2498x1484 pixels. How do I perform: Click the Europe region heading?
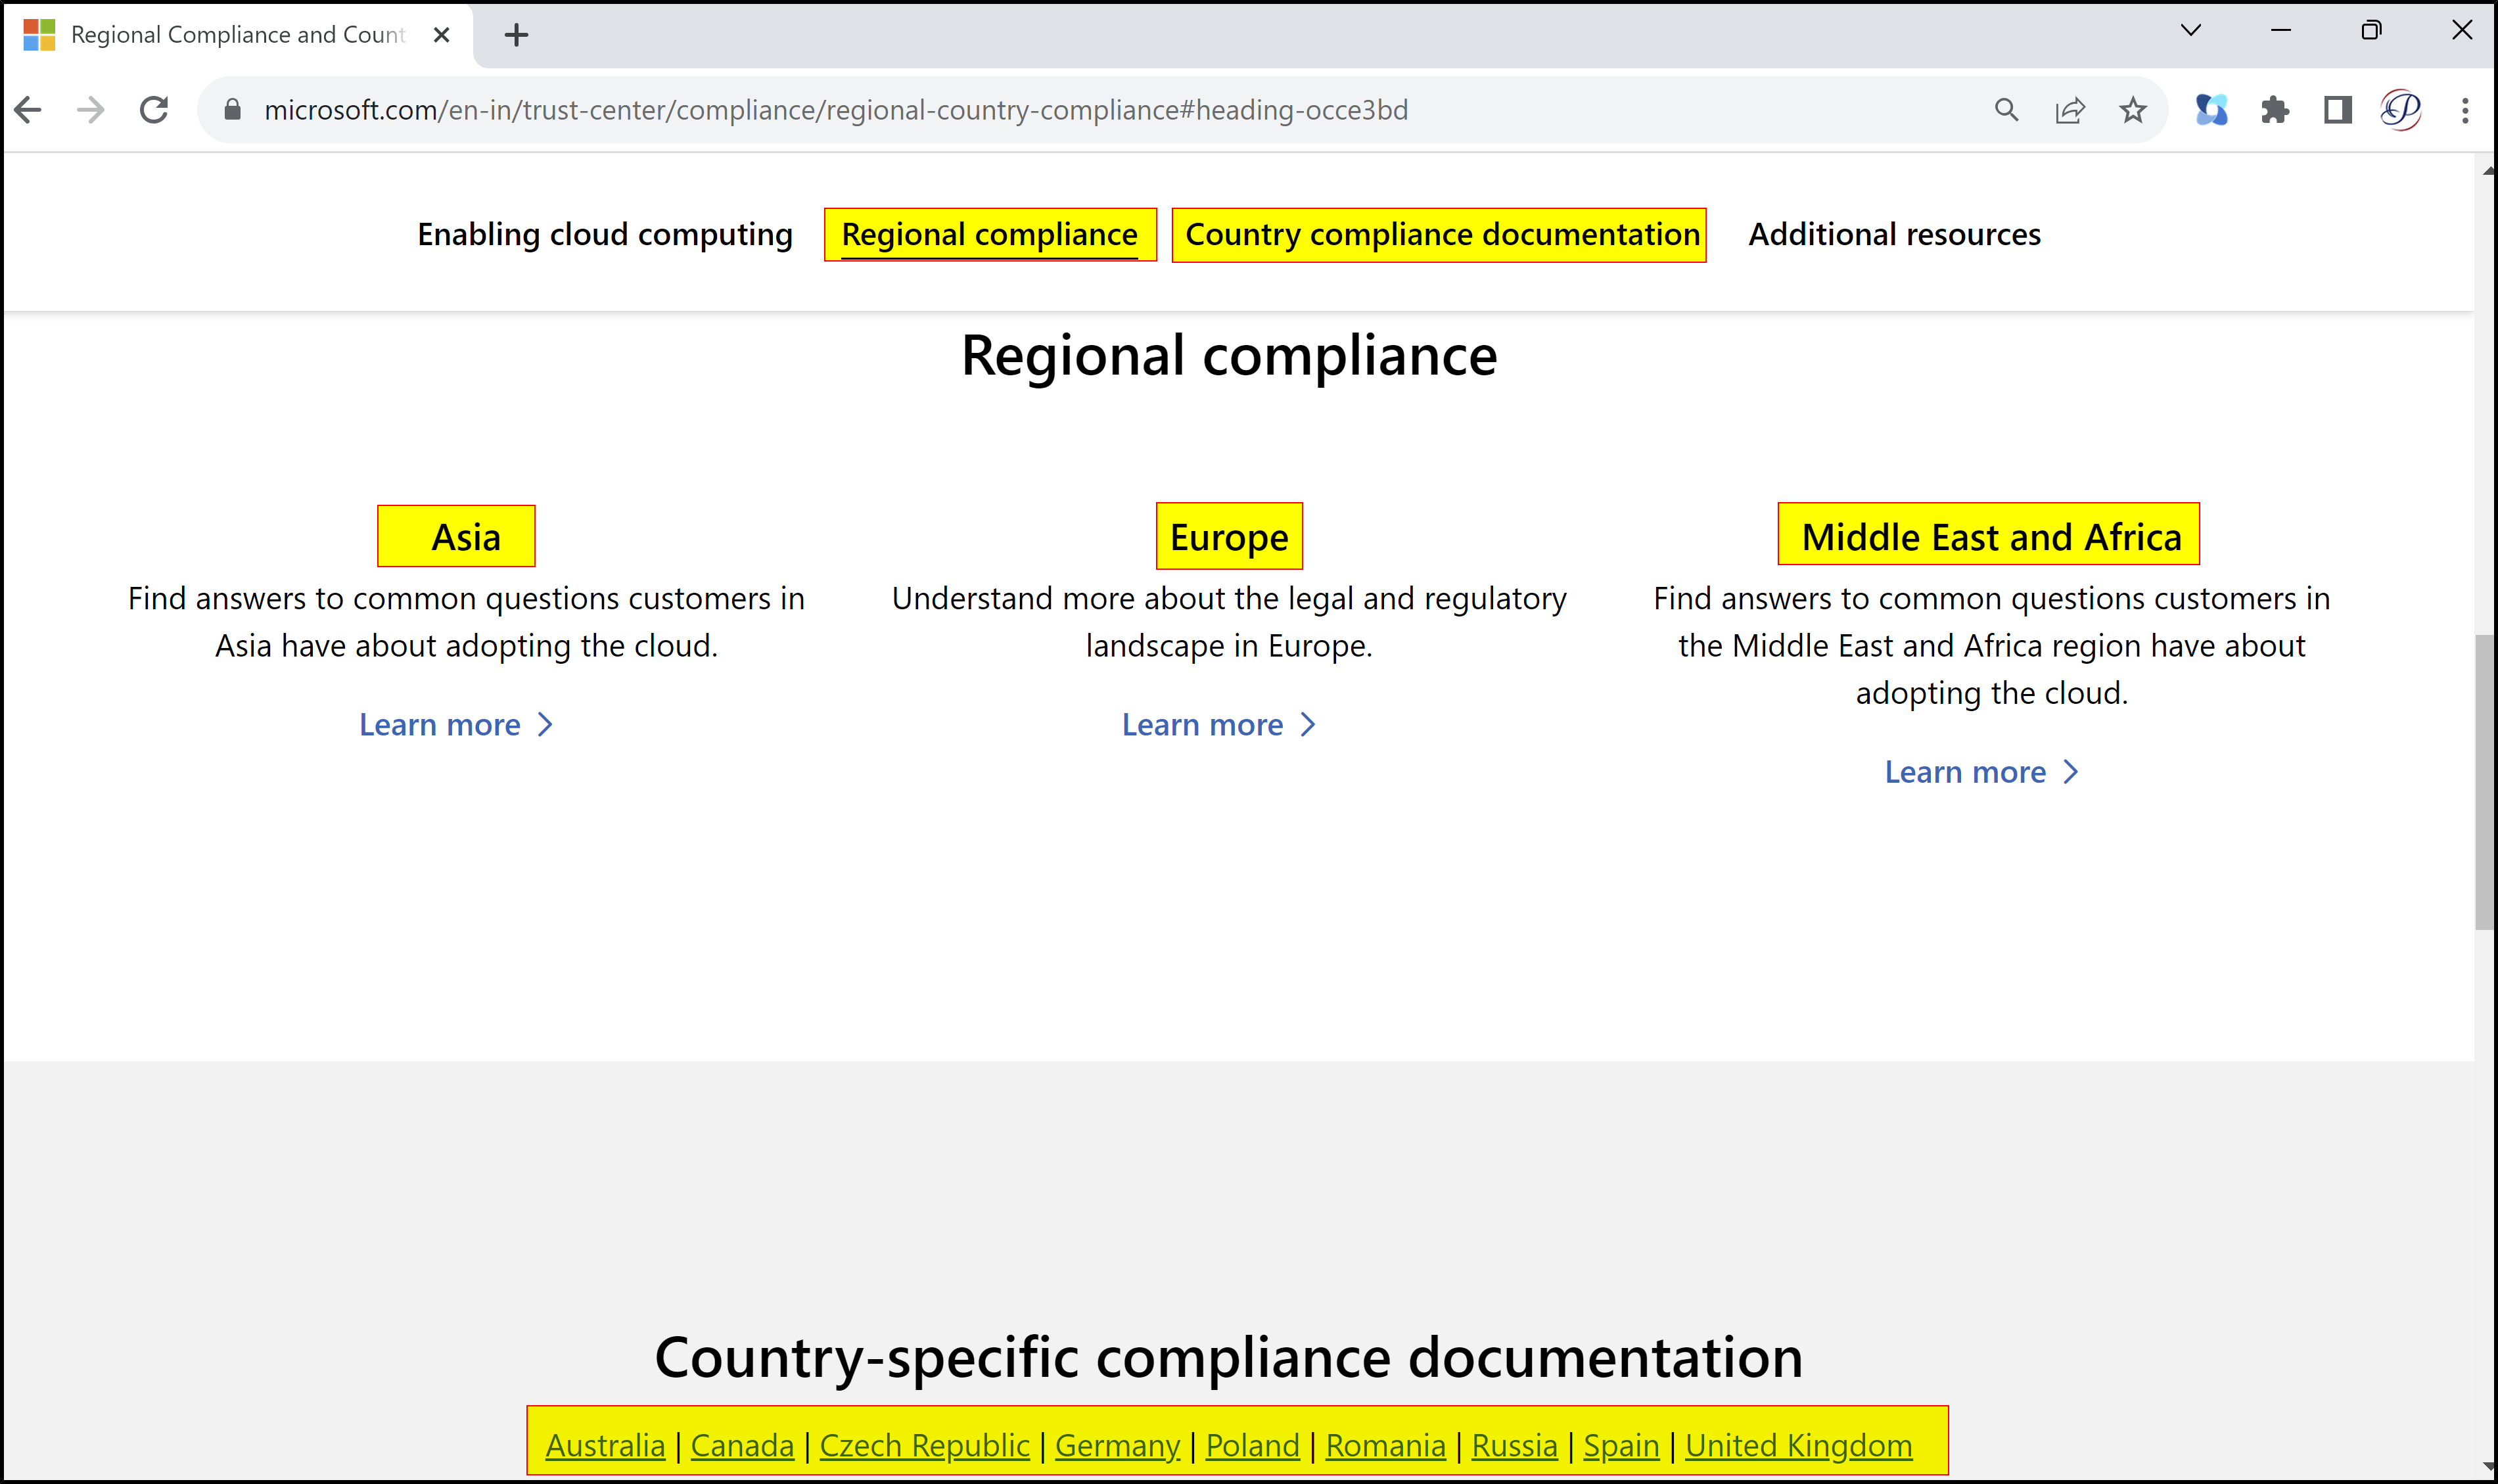point(1229,537)
